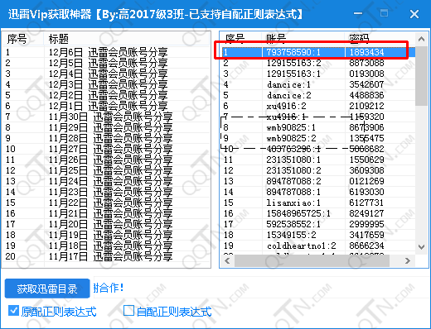Select row 12月1日 迅雷会员账号分享
Image resolution: width=431 pixels, height=329 pixels.
coord(106,106)
